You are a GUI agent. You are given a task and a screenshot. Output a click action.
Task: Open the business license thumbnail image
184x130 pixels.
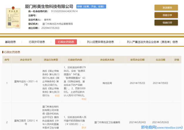pyautogui.click(x=13, y=17)
